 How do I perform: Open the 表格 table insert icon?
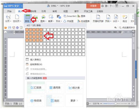pyautogui.click(x=28, y=17)
